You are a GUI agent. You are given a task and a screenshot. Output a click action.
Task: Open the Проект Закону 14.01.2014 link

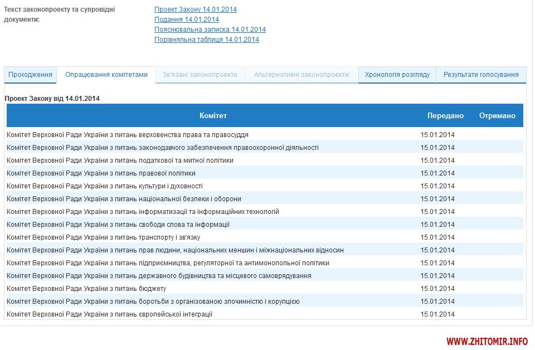195,9
